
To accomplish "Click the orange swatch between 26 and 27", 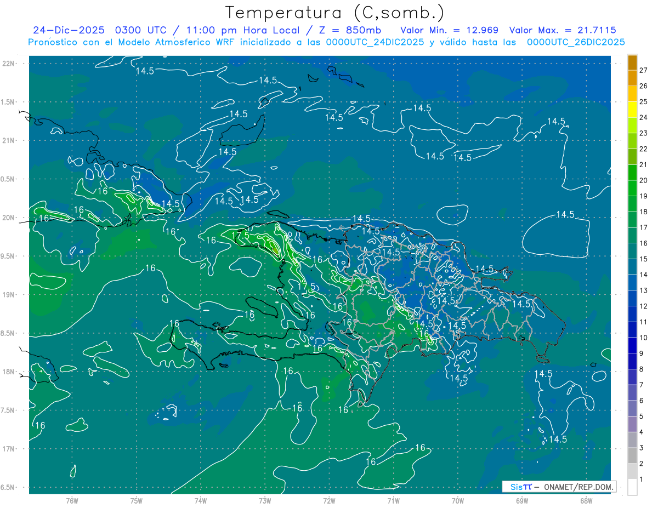I will (632, 78).
